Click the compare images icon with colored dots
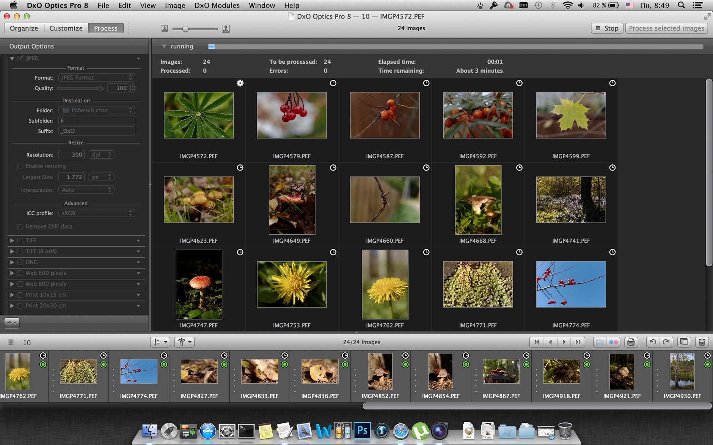This screenshot has height=445, width=713. coord(613,342)
